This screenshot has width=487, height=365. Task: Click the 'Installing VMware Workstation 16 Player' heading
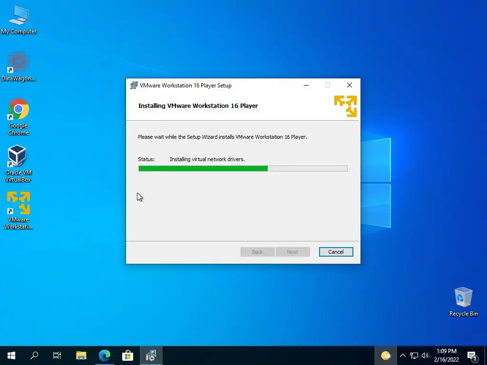198,106
